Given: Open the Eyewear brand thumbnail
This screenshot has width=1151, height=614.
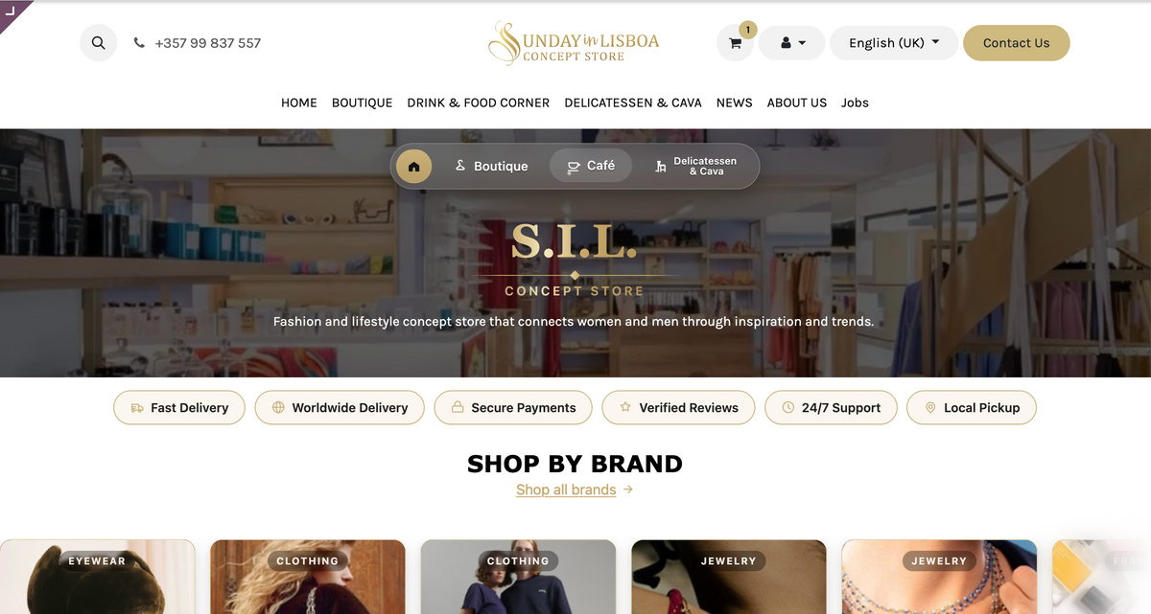Looking at the screenshot, I should pyautogui.click(x=98, y=577).
